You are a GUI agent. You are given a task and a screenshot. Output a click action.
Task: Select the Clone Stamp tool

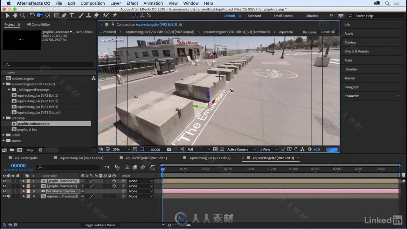click(x=88, y=15)
